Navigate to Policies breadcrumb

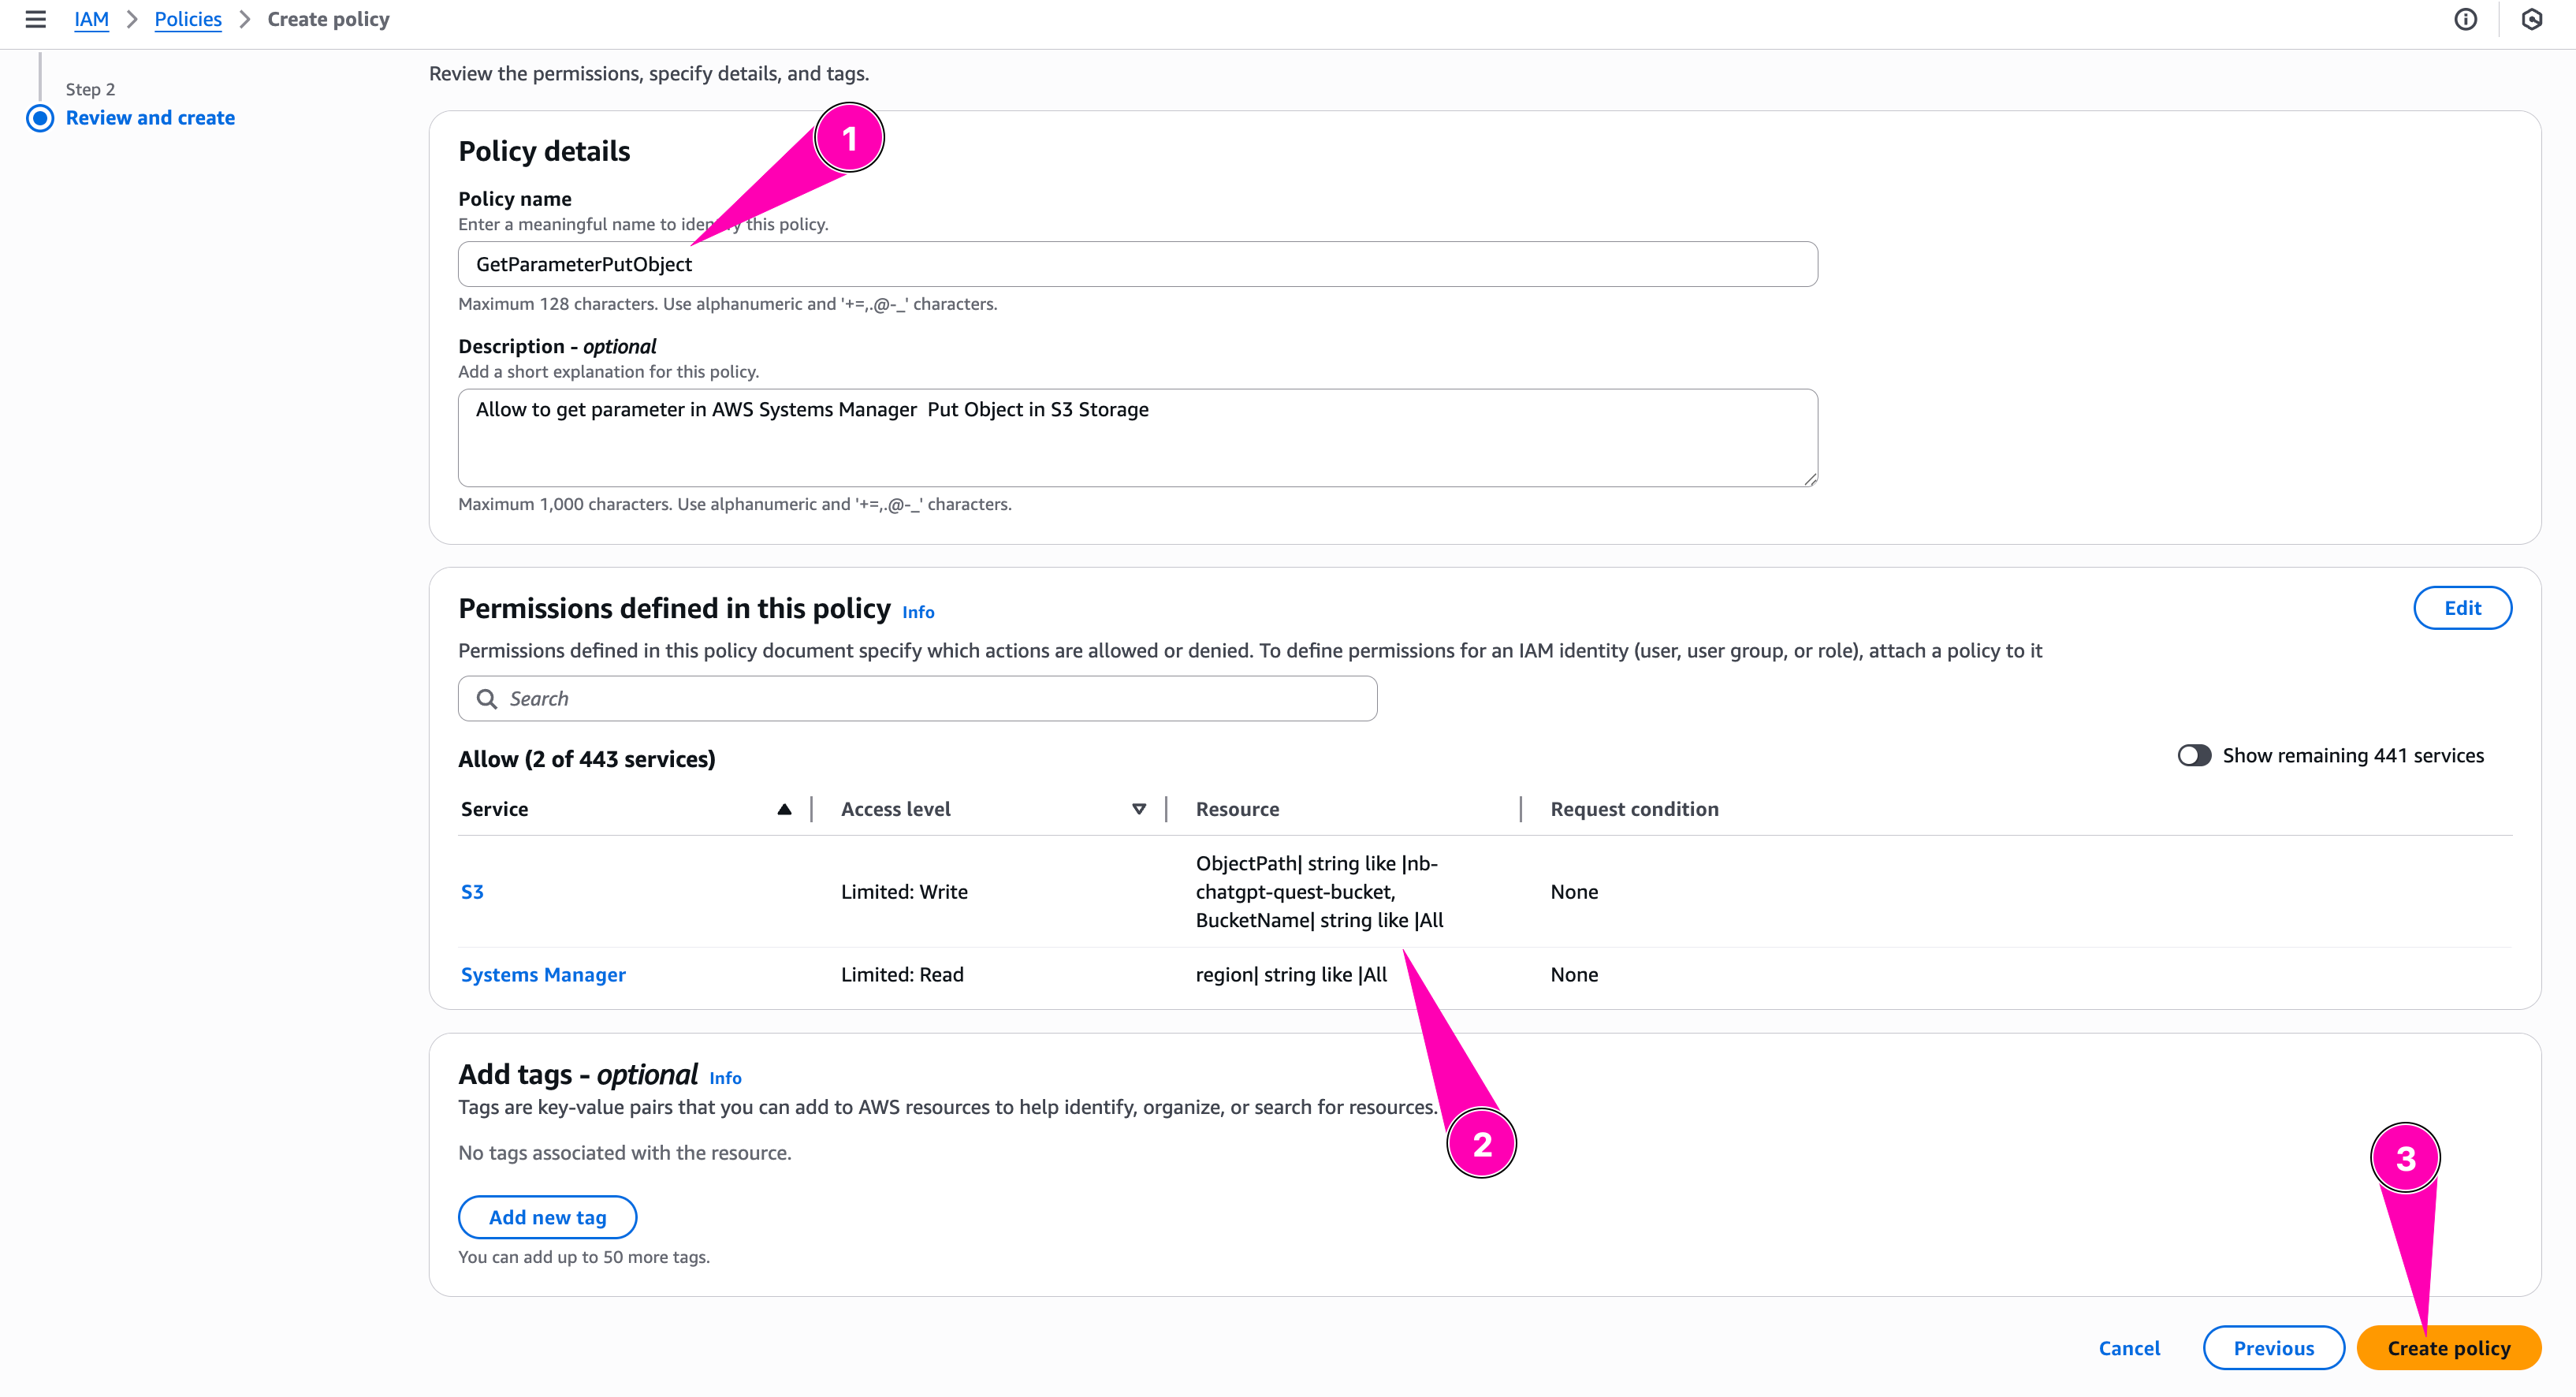(x=188, y=19)
